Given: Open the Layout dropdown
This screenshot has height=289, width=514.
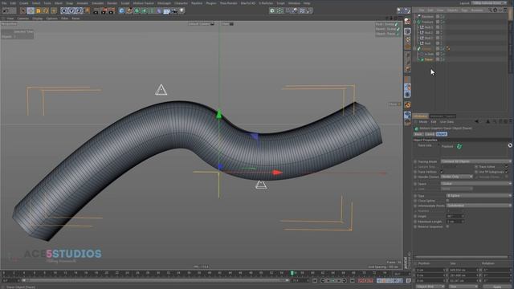Looking at the screenshot, I should (x=490, y=3).
